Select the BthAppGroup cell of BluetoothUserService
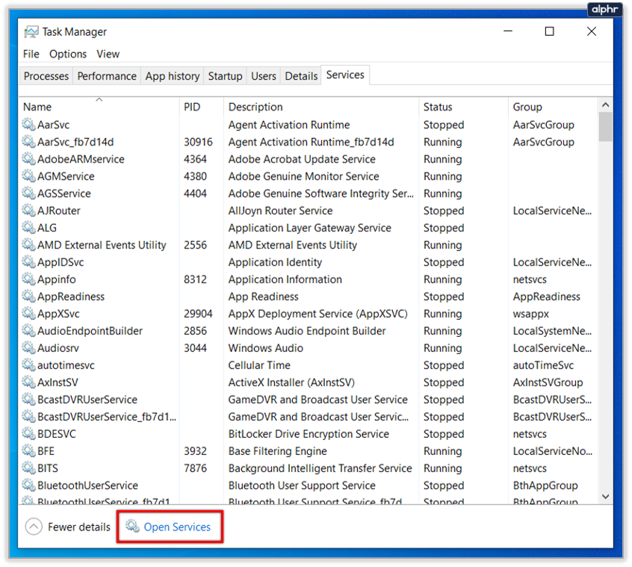The image size is (632, 567). (545, 486)
